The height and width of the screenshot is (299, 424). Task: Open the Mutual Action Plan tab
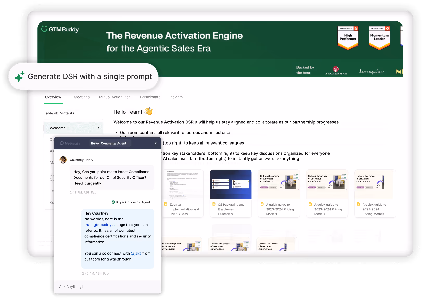(115, 97)
